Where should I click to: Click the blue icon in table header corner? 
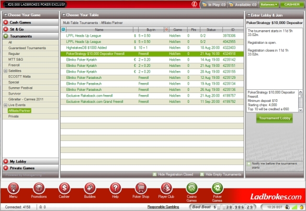click(x=63, y=29)
